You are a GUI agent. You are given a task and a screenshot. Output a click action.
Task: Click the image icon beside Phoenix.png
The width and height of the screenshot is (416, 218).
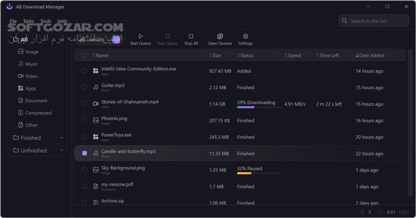(x=96, y=121)
